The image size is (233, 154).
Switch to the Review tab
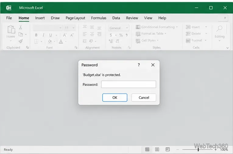pos(132,18)
